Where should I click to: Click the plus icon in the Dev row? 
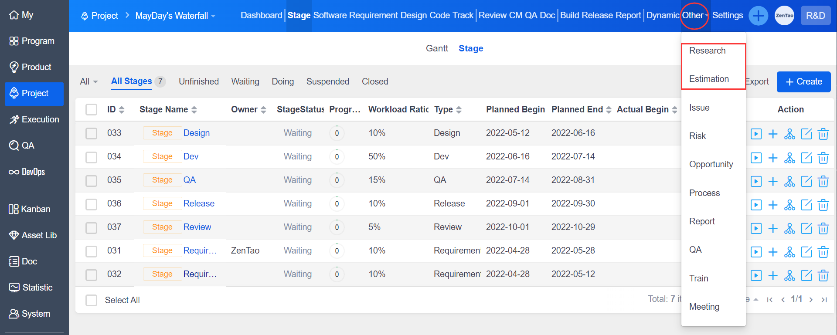772,158
